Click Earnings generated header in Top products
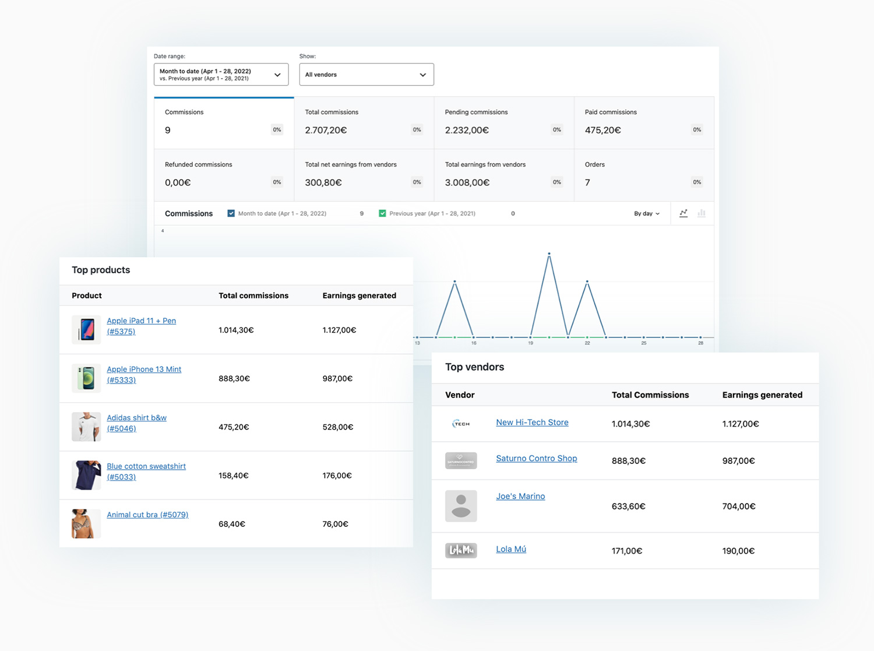Viewport: 874px width, 651px height. point(360,295)
